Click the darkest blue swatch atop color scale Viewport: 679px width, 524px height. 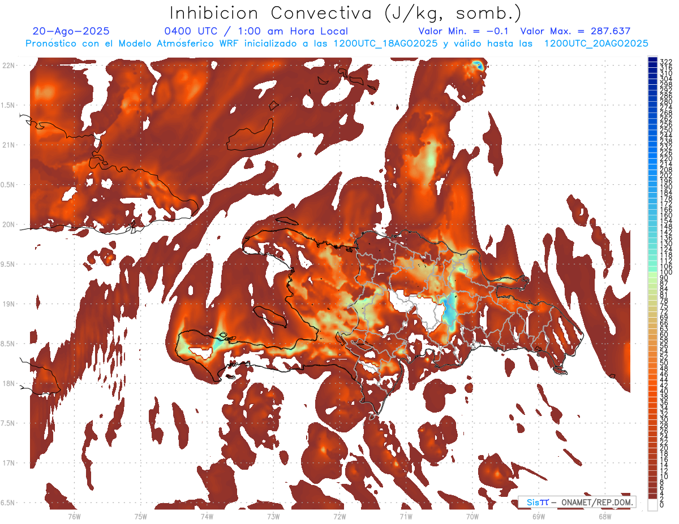pyautogui.click(x=653, y=60)
